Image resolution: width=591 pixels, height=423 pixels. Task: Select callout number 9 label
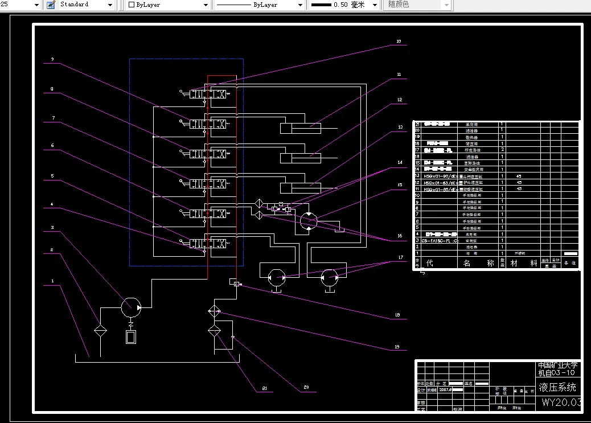pos(52,59)
